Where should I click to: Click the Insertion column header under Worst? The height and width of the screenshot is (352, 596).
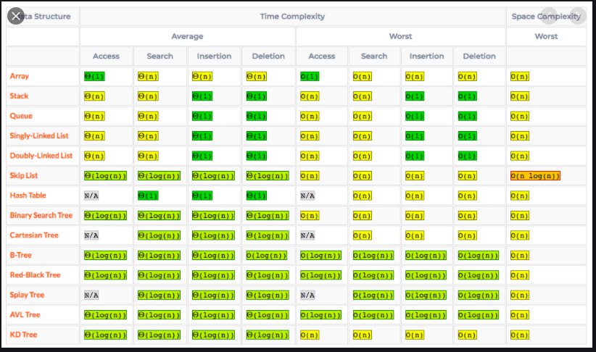tap(427, 56)
